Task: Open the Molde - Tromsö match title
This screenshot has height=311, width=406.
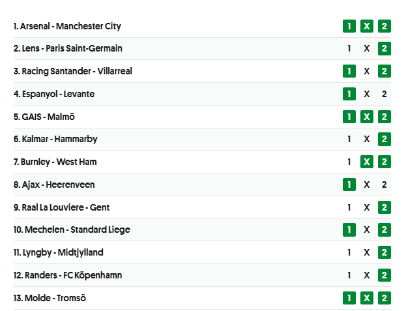Action: [50, 298]
